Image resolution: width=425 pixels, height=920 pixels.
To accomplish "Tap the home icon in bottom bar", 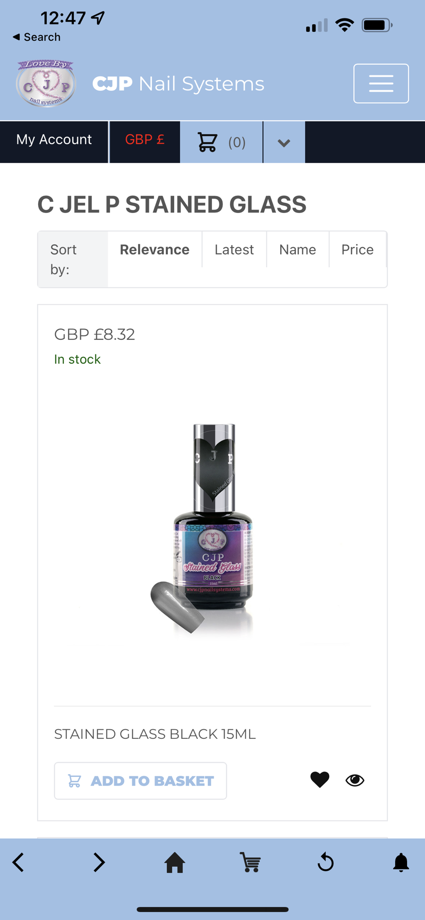I will pos(175,862).
